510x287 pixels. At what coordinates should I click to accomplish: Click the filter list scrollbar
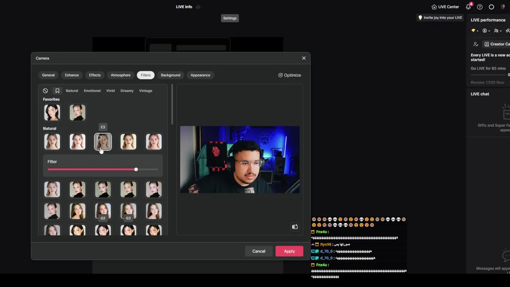[172, 104]
